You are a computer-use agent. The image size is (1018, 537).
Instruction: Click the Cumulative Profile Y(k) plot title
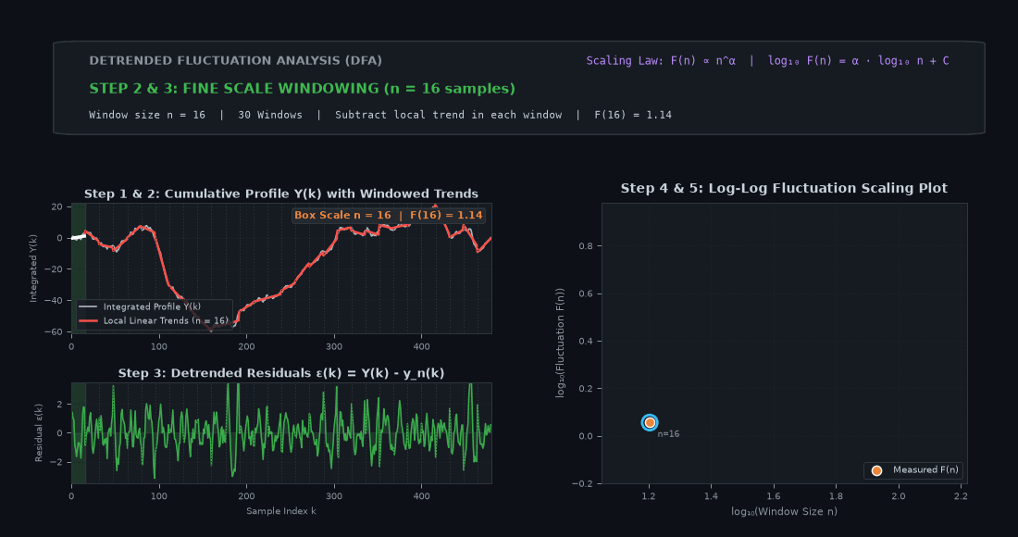coord(281,194)
